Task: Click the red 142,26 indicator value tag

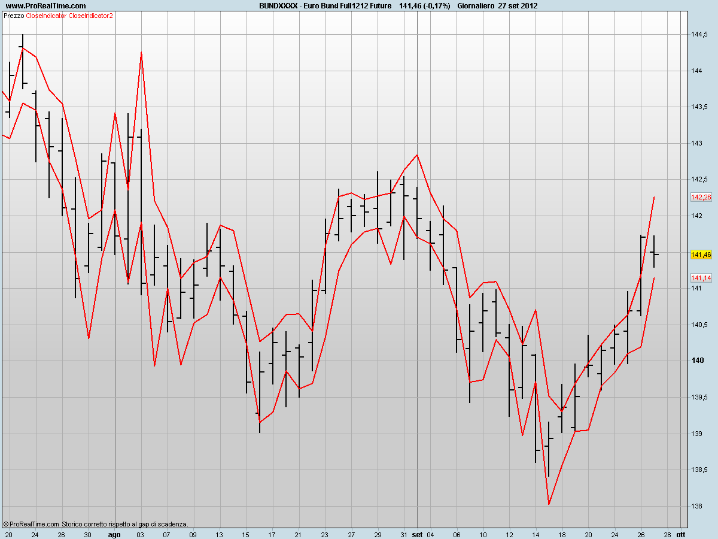Action: point(701,197)
